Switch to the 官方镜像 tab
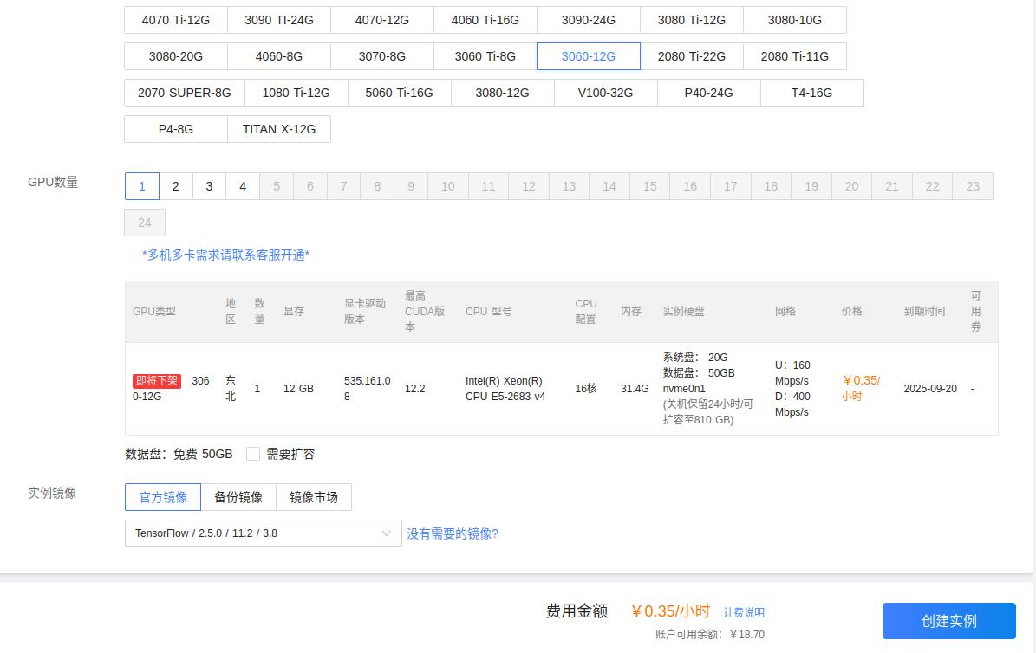Image resolution: width=1036 pixels, height=653 pixels. point(162,497)
